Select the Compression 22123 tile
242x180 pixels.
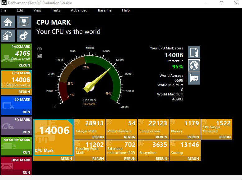point(153,127)
